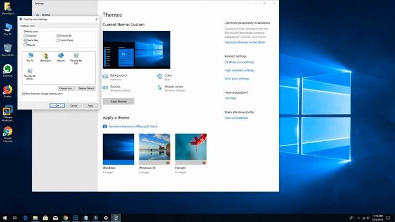
Task: Open Google Chrome from the taskbar
Action: pos(65,218)
